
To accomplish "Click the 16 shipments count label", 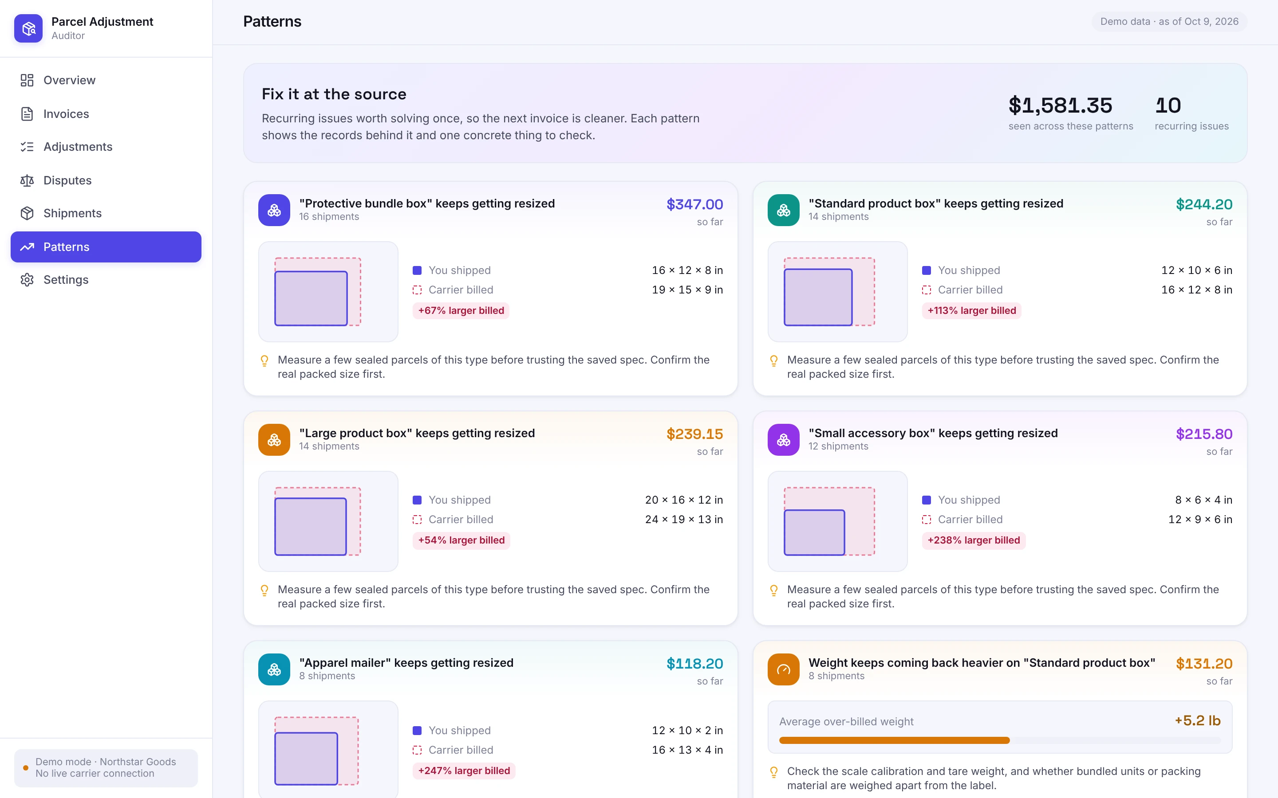I will 329,217.
